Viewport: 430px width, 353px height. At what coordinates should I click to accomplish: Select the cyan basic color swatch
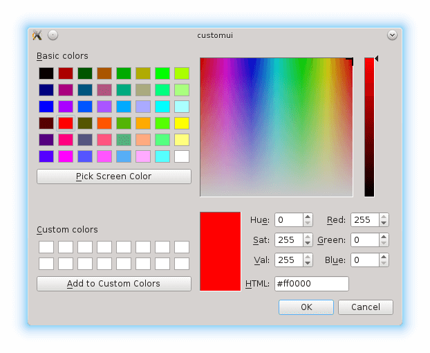click(162, 107)
